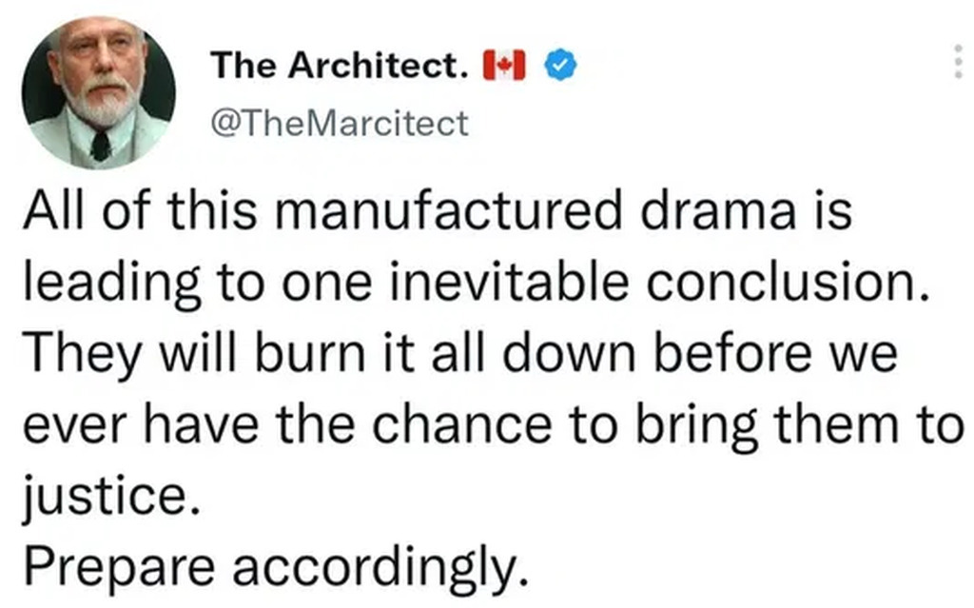This screenshot has width=974, height=608.
Task: Open the tweet's three-dot more options menu
Action: click(957, 66)
